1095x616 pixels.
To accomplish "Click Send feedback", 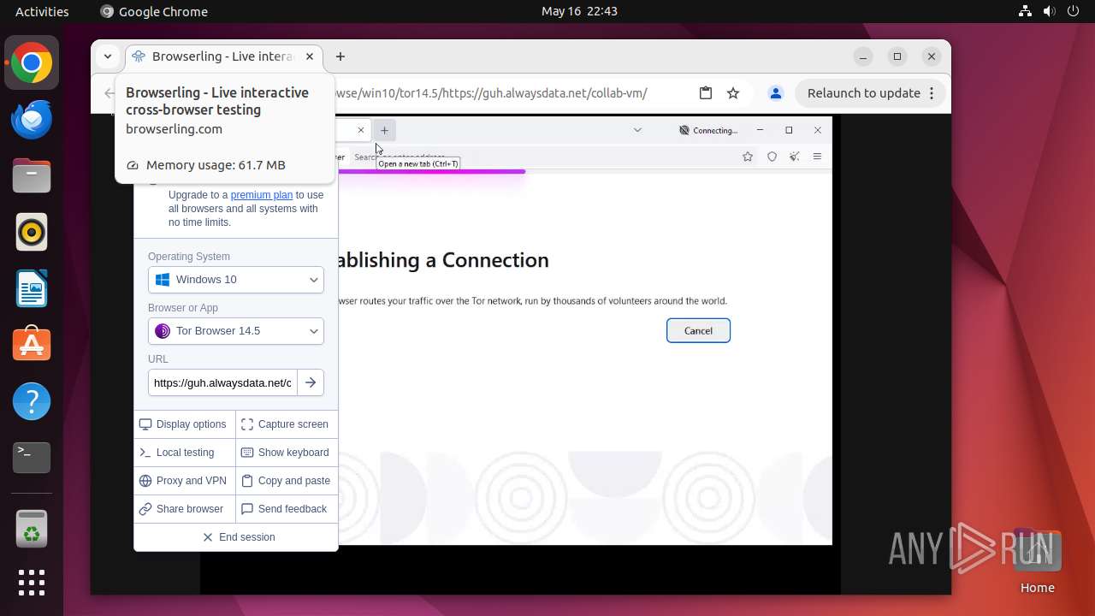I will tap(287, 509).
